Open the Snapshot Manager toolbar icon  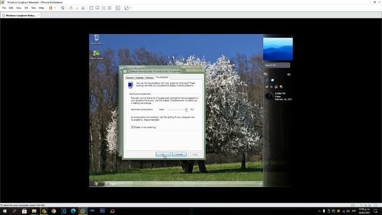83,8
